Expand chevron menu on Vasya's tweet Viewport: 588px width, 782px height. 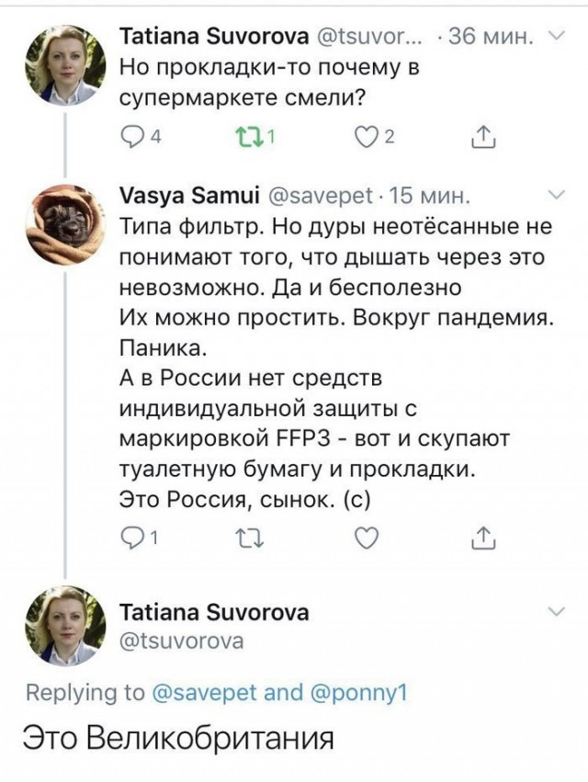point(557,195)
